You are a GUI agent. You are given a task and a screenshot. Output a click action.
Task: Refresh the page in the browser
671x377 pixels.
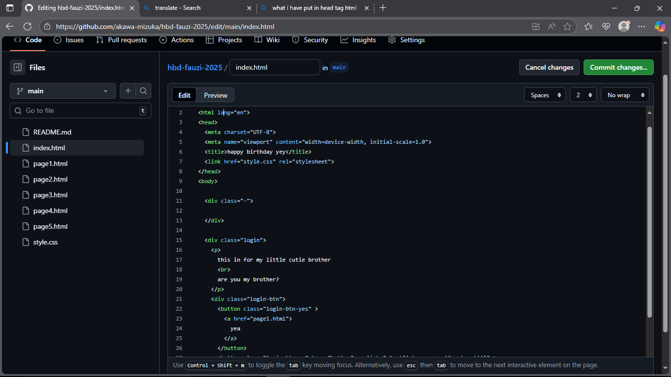(x=28, y=27)
